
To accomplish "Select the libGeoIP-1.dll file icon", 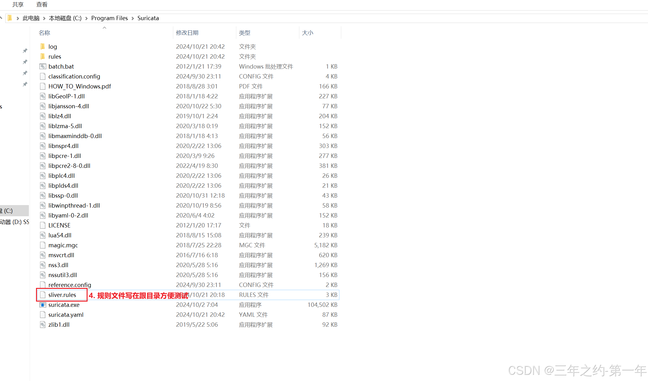I will [x=43, y=96].
